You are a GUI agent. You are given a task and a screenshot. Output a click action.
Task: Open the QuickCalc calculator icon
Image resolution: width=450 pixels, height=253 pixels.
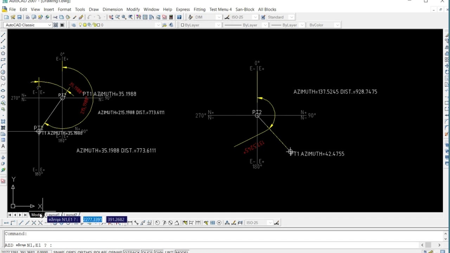click(171, 17)
